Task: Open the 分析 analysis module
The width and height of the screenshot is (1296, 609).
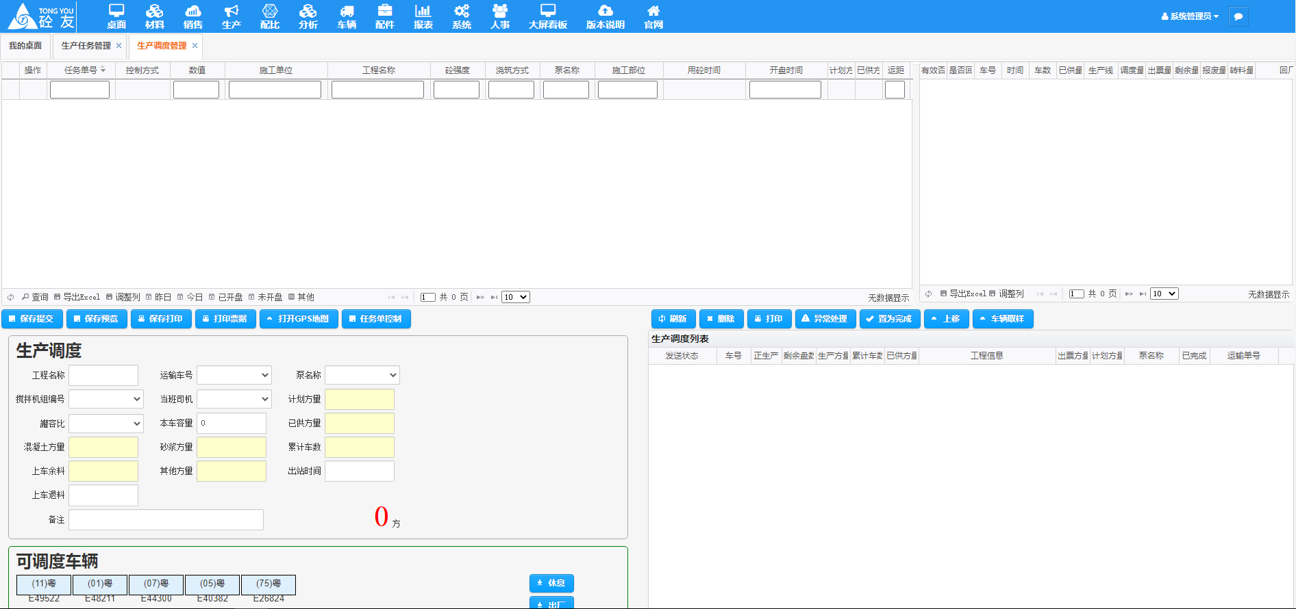Action: pyautogui.click(x=308, y=16)
